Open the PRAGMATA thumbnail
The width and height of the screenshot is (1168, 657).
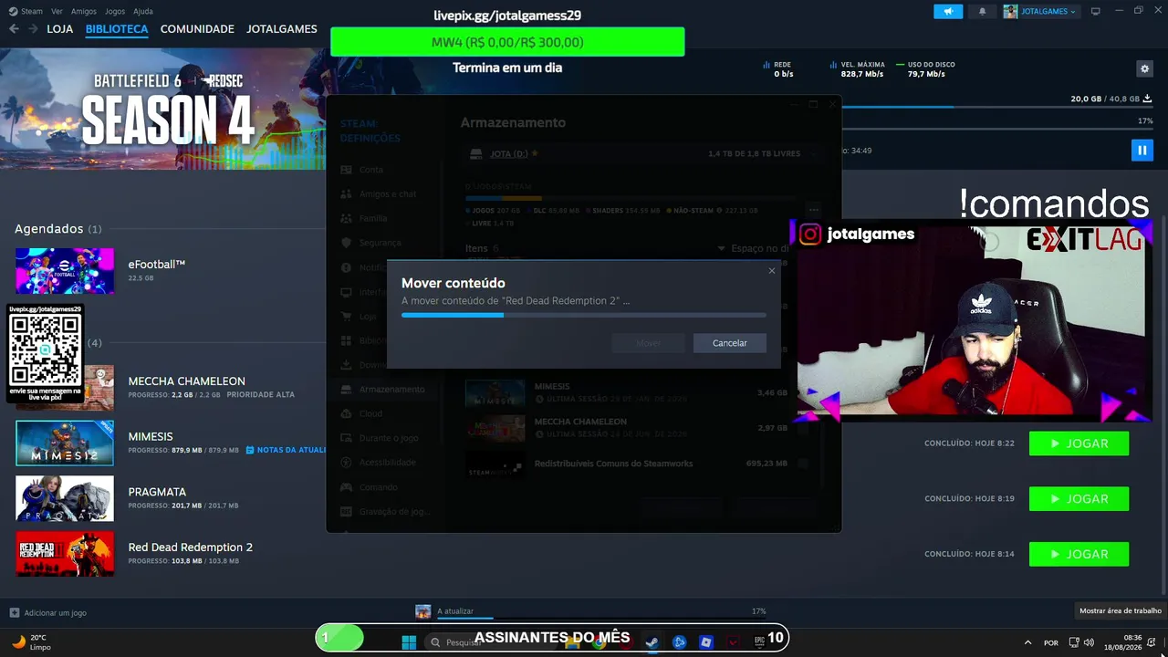coord(65,498)
